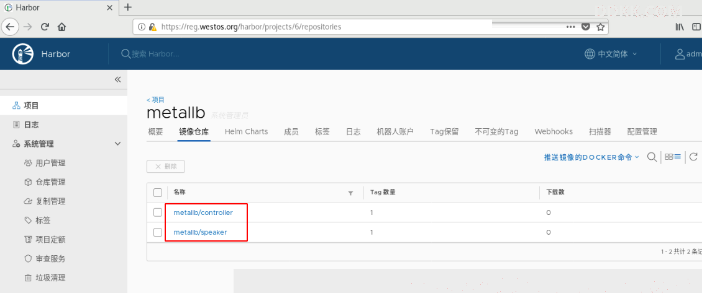
Task: Click the globe language icon
Action: tap(590, 54)
